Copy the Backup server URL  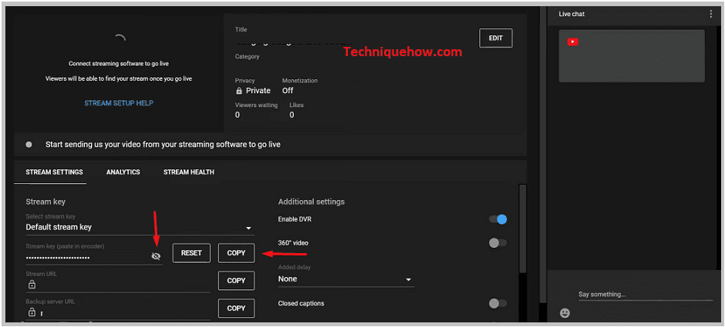click(x=236, y=308)
